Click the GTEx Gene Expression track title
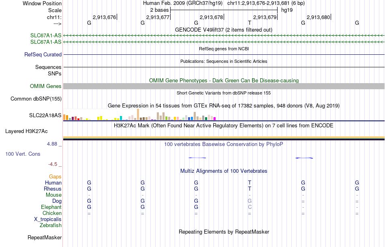 coord(224,106)
